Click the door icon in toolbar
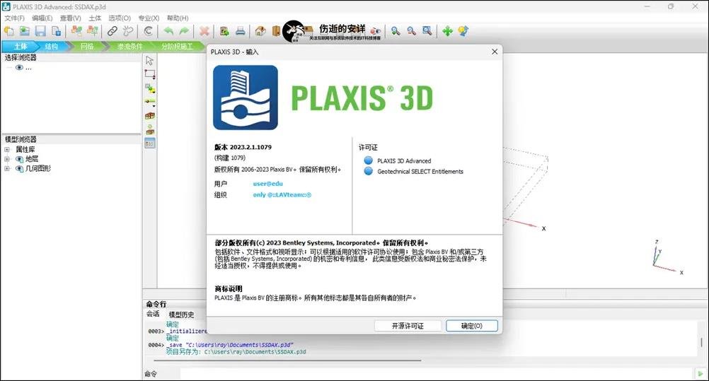 click(276, 31)
